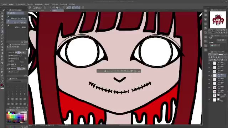
Task: Open the CLIP STUDIO launcher icon
Action: [30, 7]
